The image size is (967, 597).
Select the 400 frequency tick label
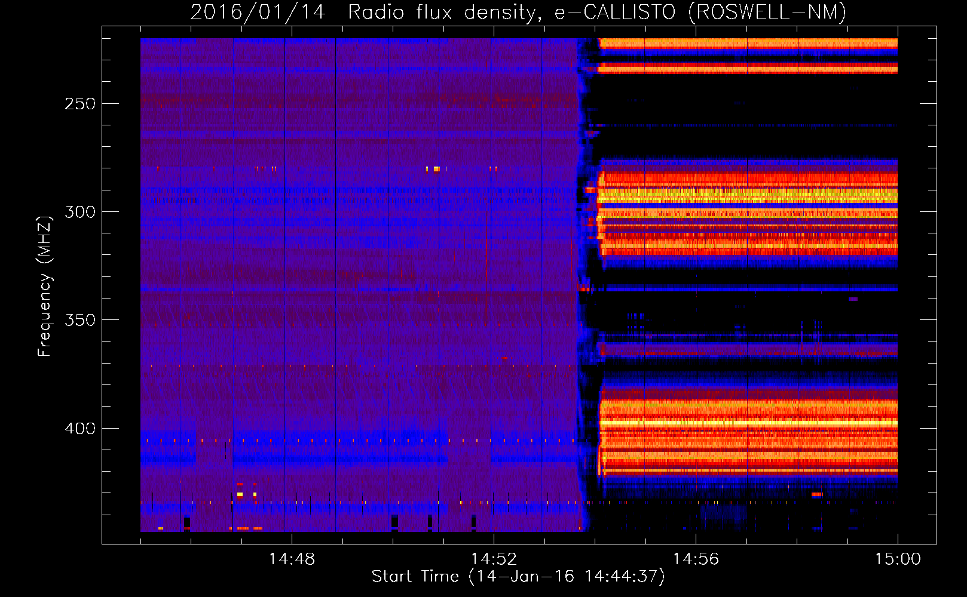(x=80, y=429)
